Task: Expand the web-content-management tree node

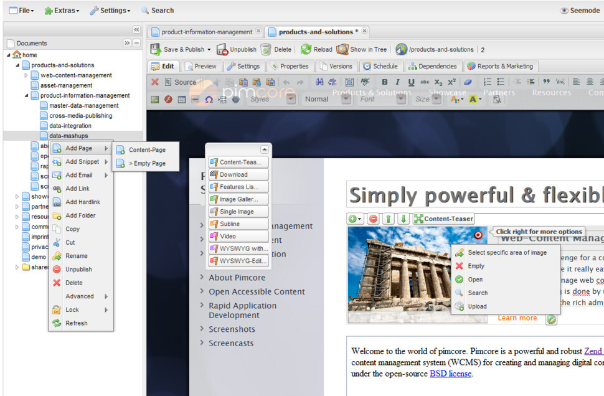Action: 26,75
